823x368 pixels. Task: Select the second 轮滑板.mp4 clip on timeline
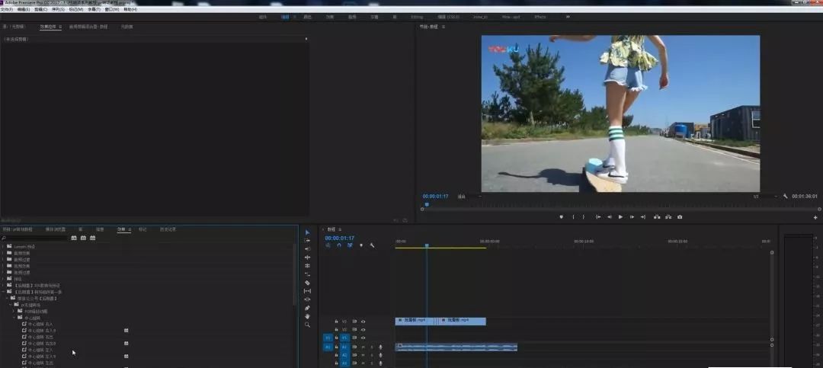tap(462, 321)
